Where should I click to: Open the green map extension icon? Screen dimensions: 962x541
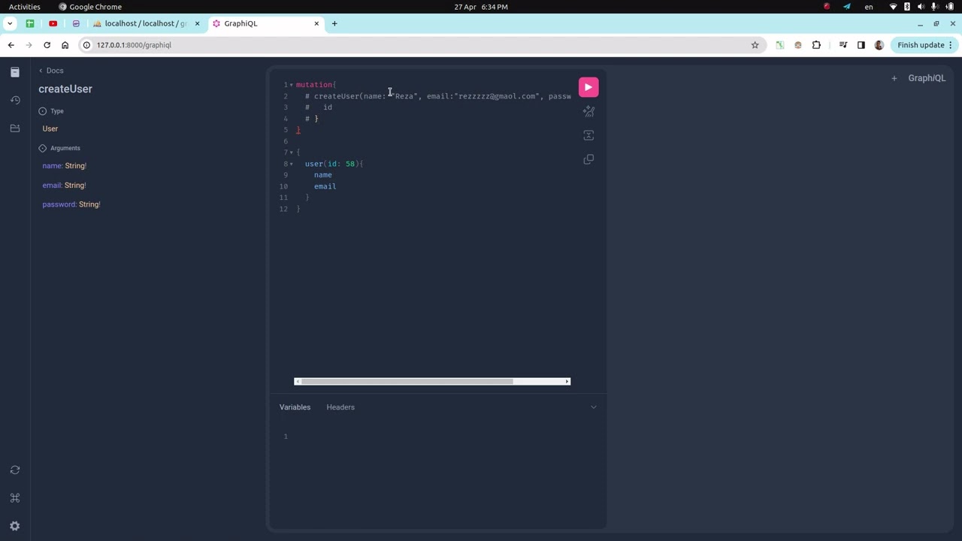pos(779,45)
